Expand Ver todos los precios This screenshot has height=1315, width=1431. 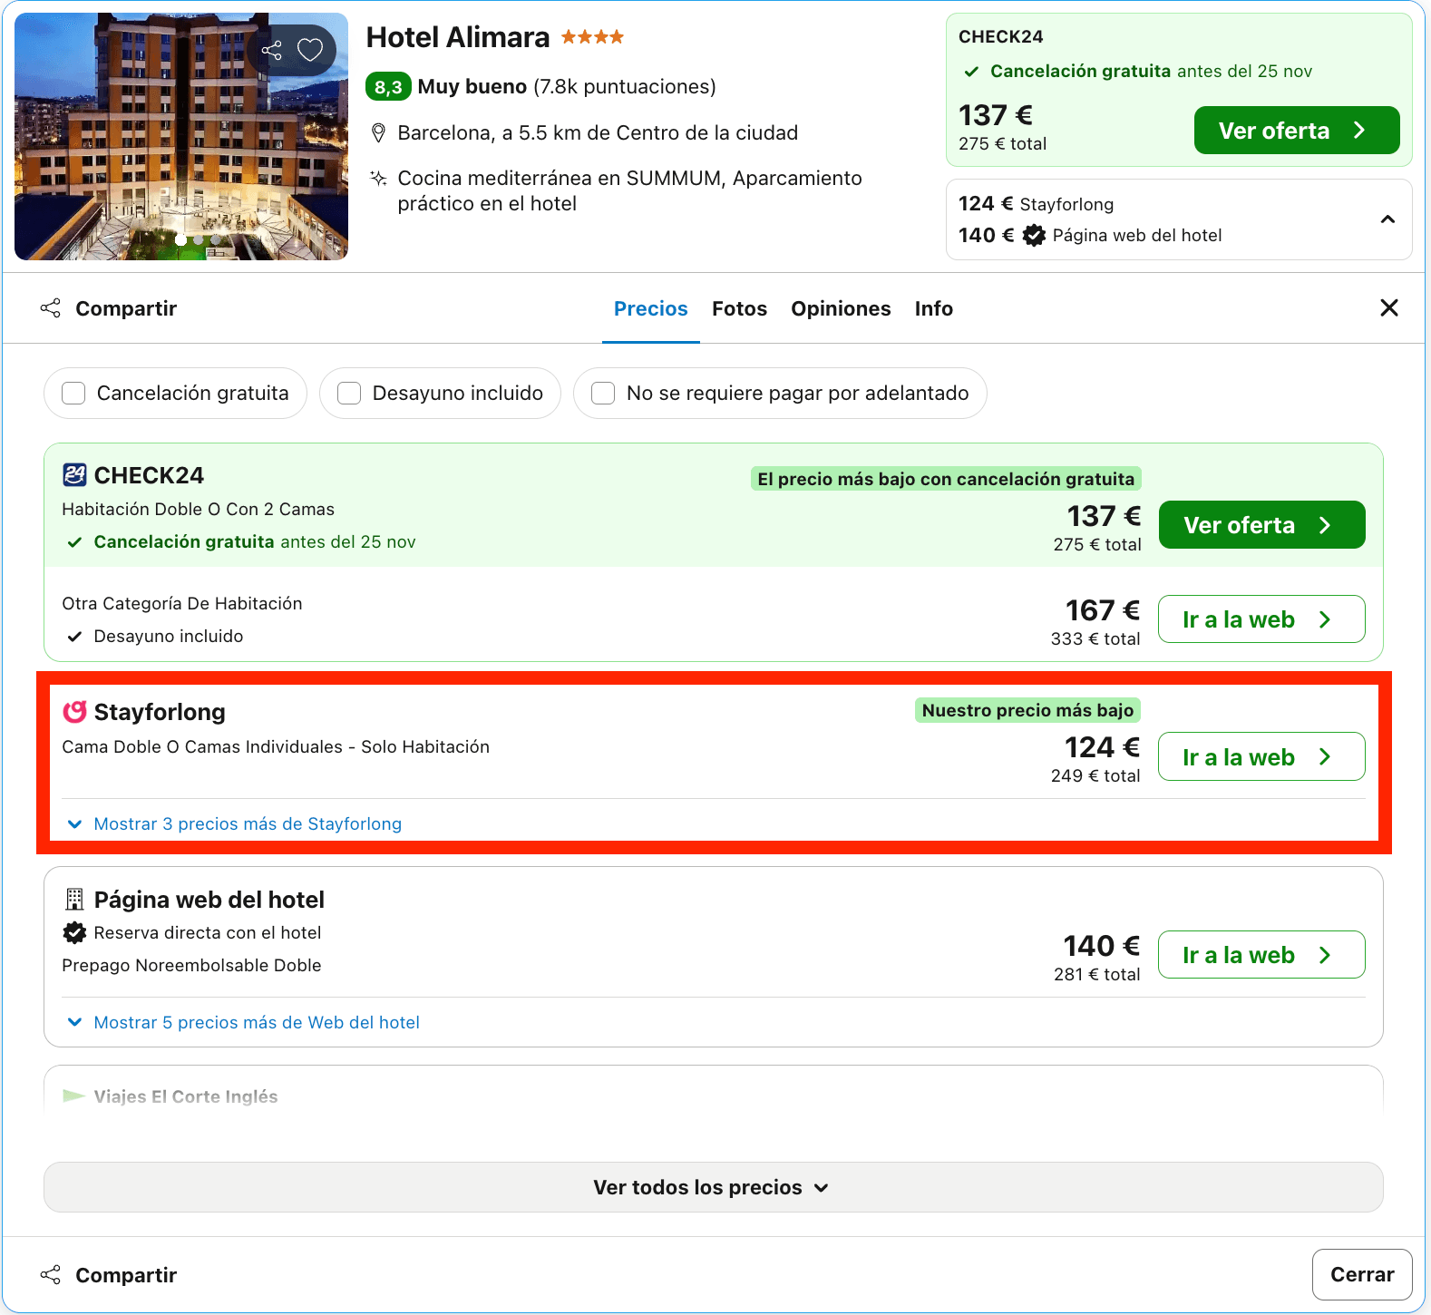pyautogui.click(x=714, y=1187)
